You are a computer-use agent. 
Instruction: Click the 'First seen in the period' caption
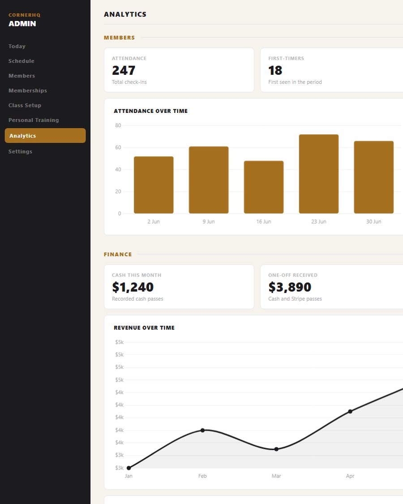tap(295, 82)
